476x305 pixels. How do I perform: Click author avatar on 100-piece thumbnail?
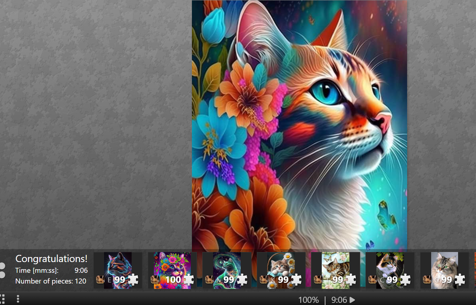[x=155, y=280]
